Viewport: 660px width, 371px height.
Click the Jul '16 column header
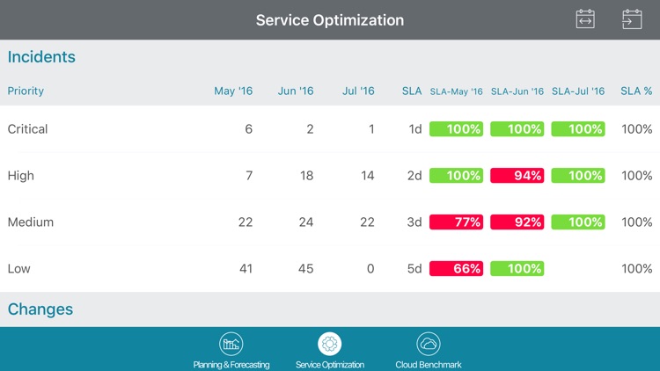click(358, 91)
